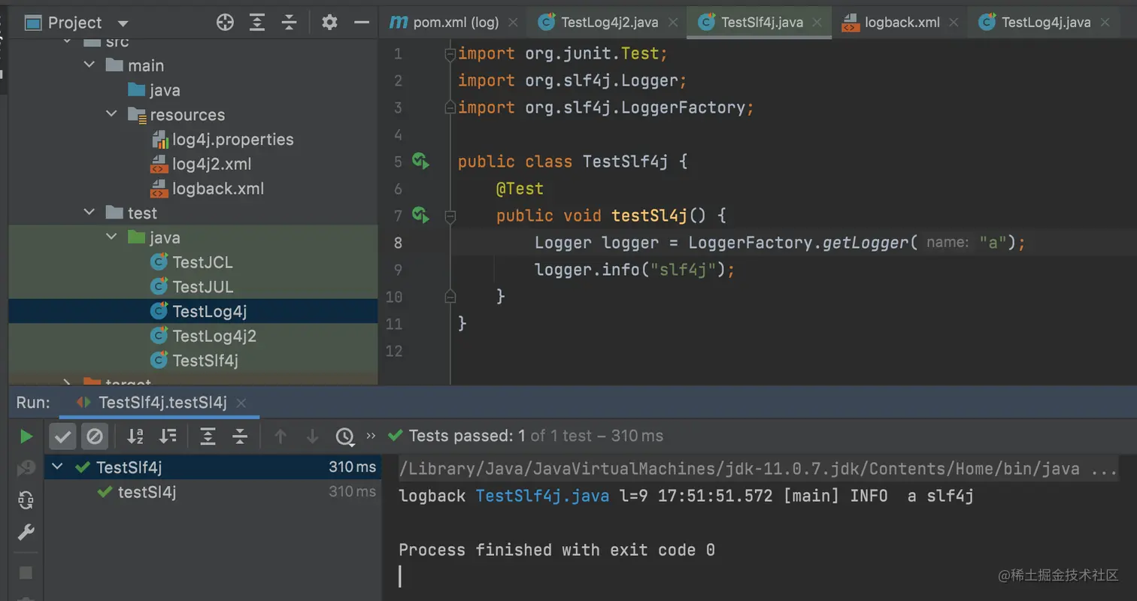Expand all test results
1137x601 pixels.
(x=208, y=436)
